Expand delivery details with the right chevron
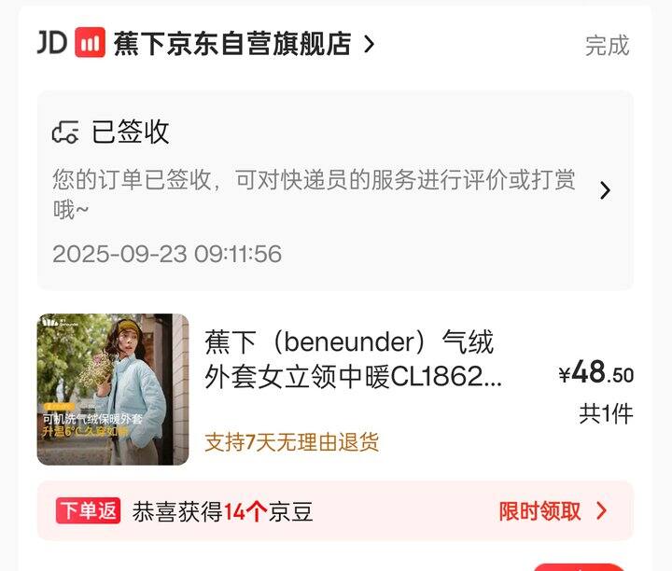This screenshot has width=672, height=571. (x=605, y=190)
